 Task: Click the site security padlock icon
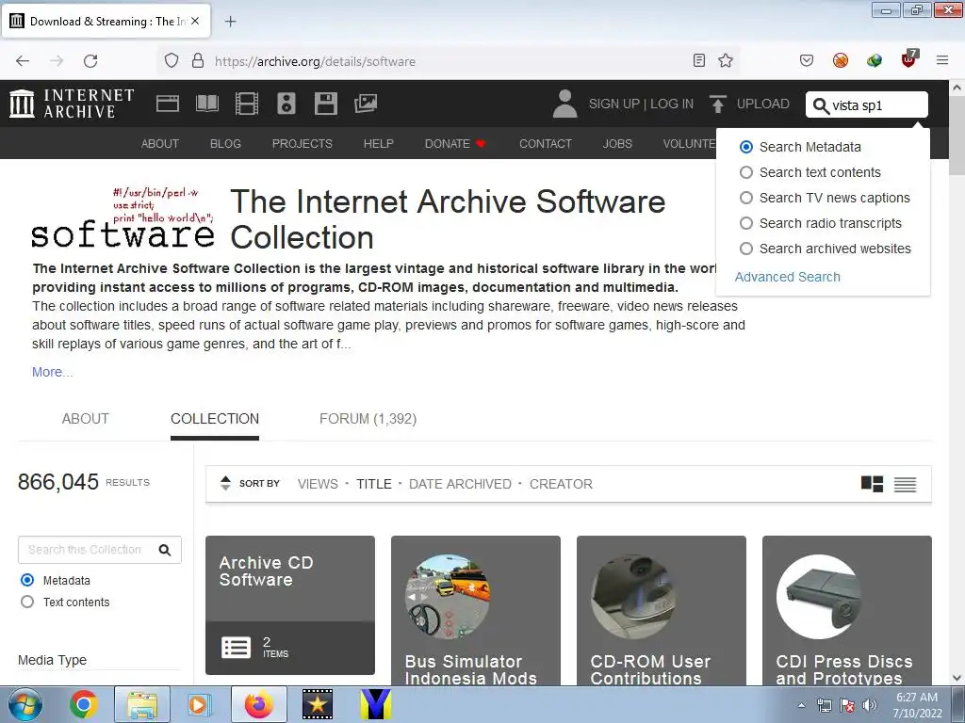pos(198,61)
